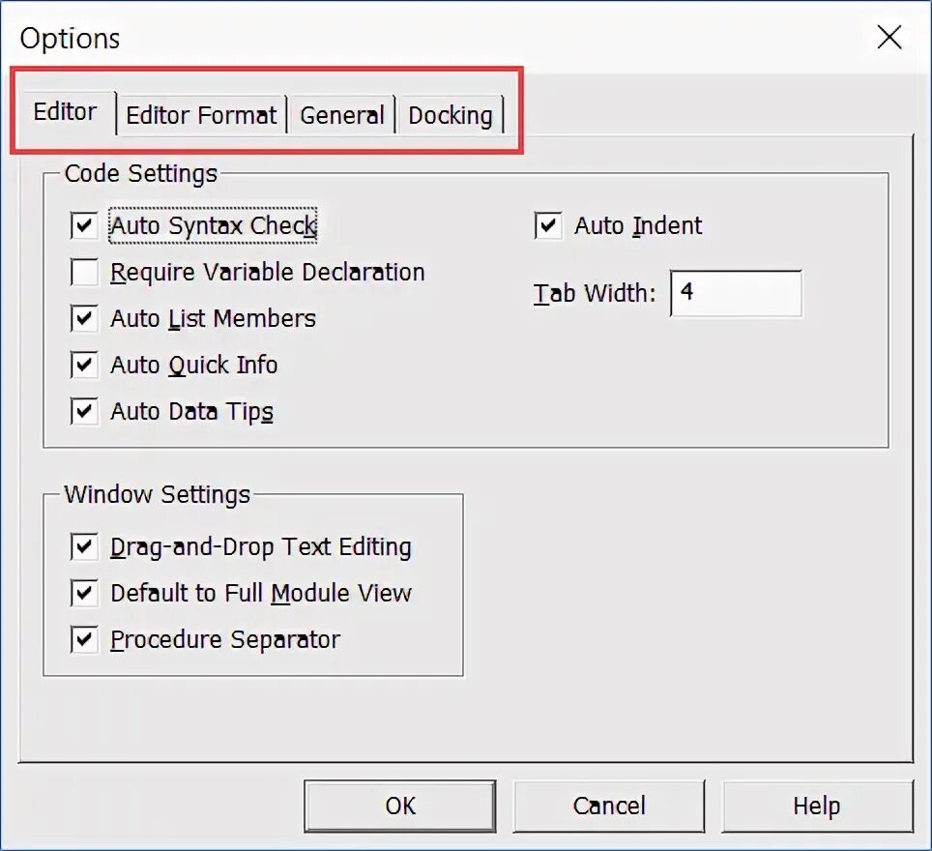Switch to the Editor tab

pyautogui.click(x=65, y=112)
